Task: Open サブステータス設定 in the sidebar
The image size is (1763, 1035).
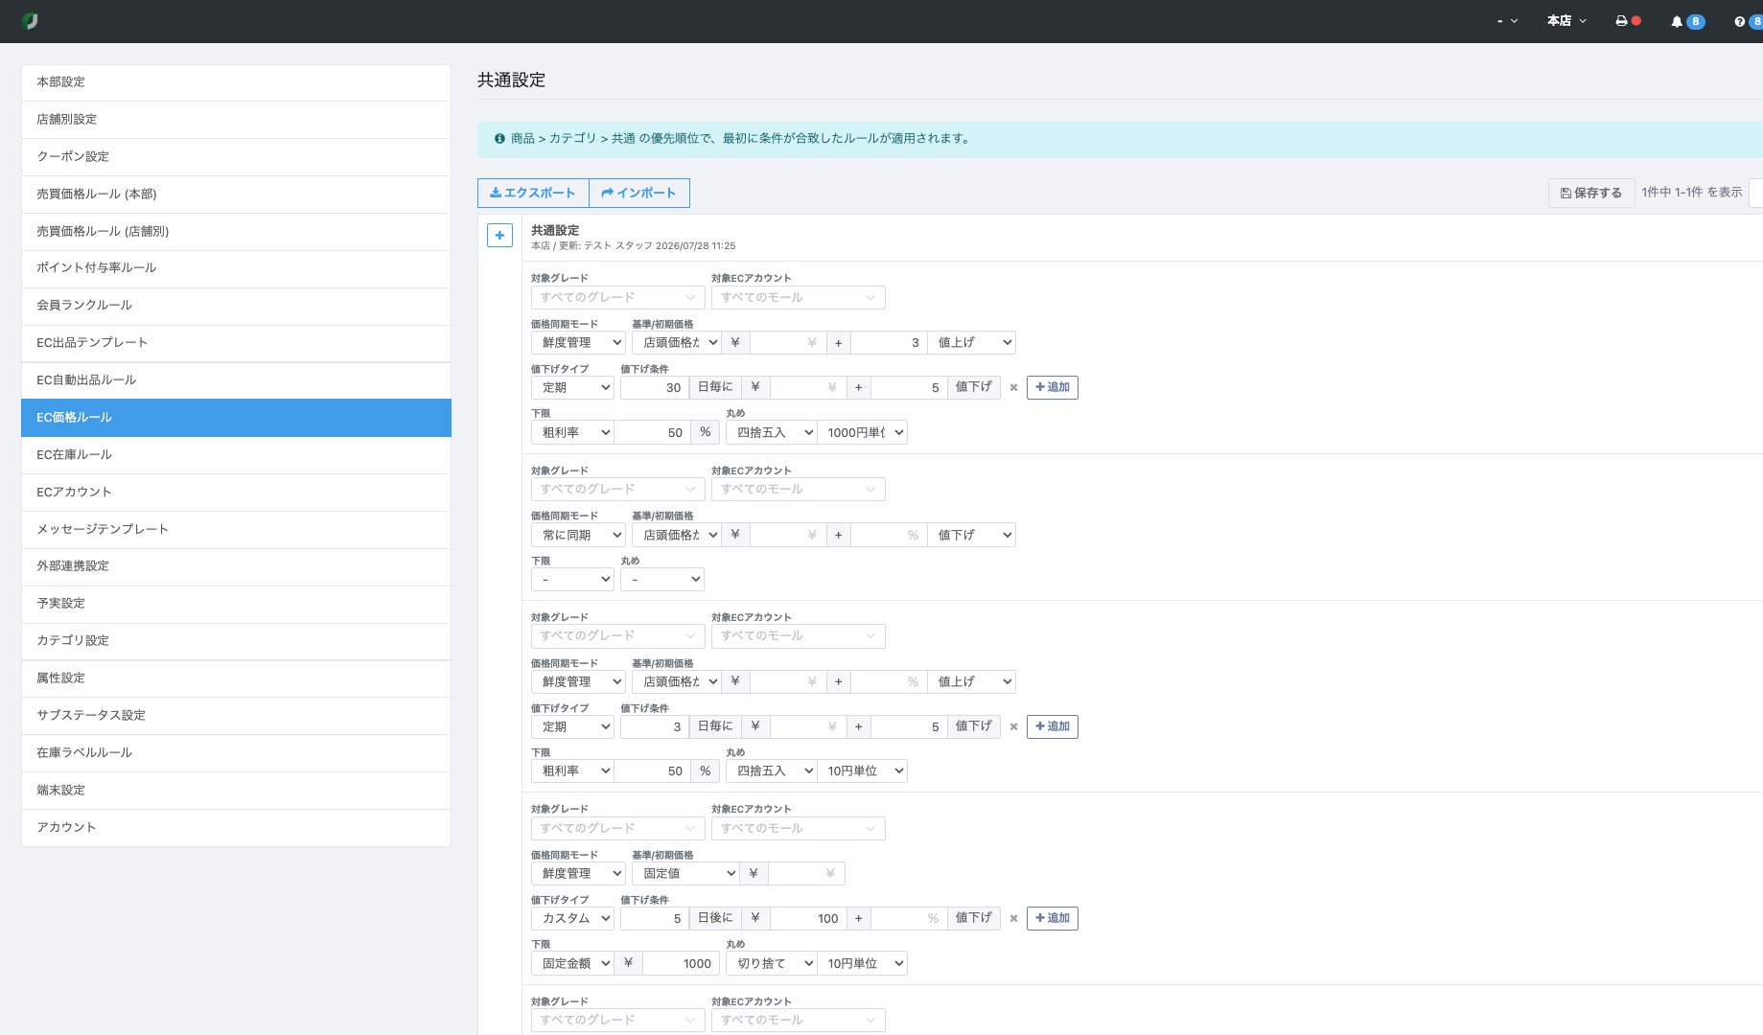Action: coord(236,716)
